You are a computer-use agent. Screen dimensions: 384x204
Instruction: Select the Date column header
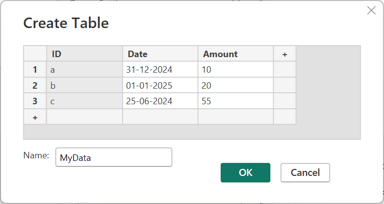[x=160, y=54]
